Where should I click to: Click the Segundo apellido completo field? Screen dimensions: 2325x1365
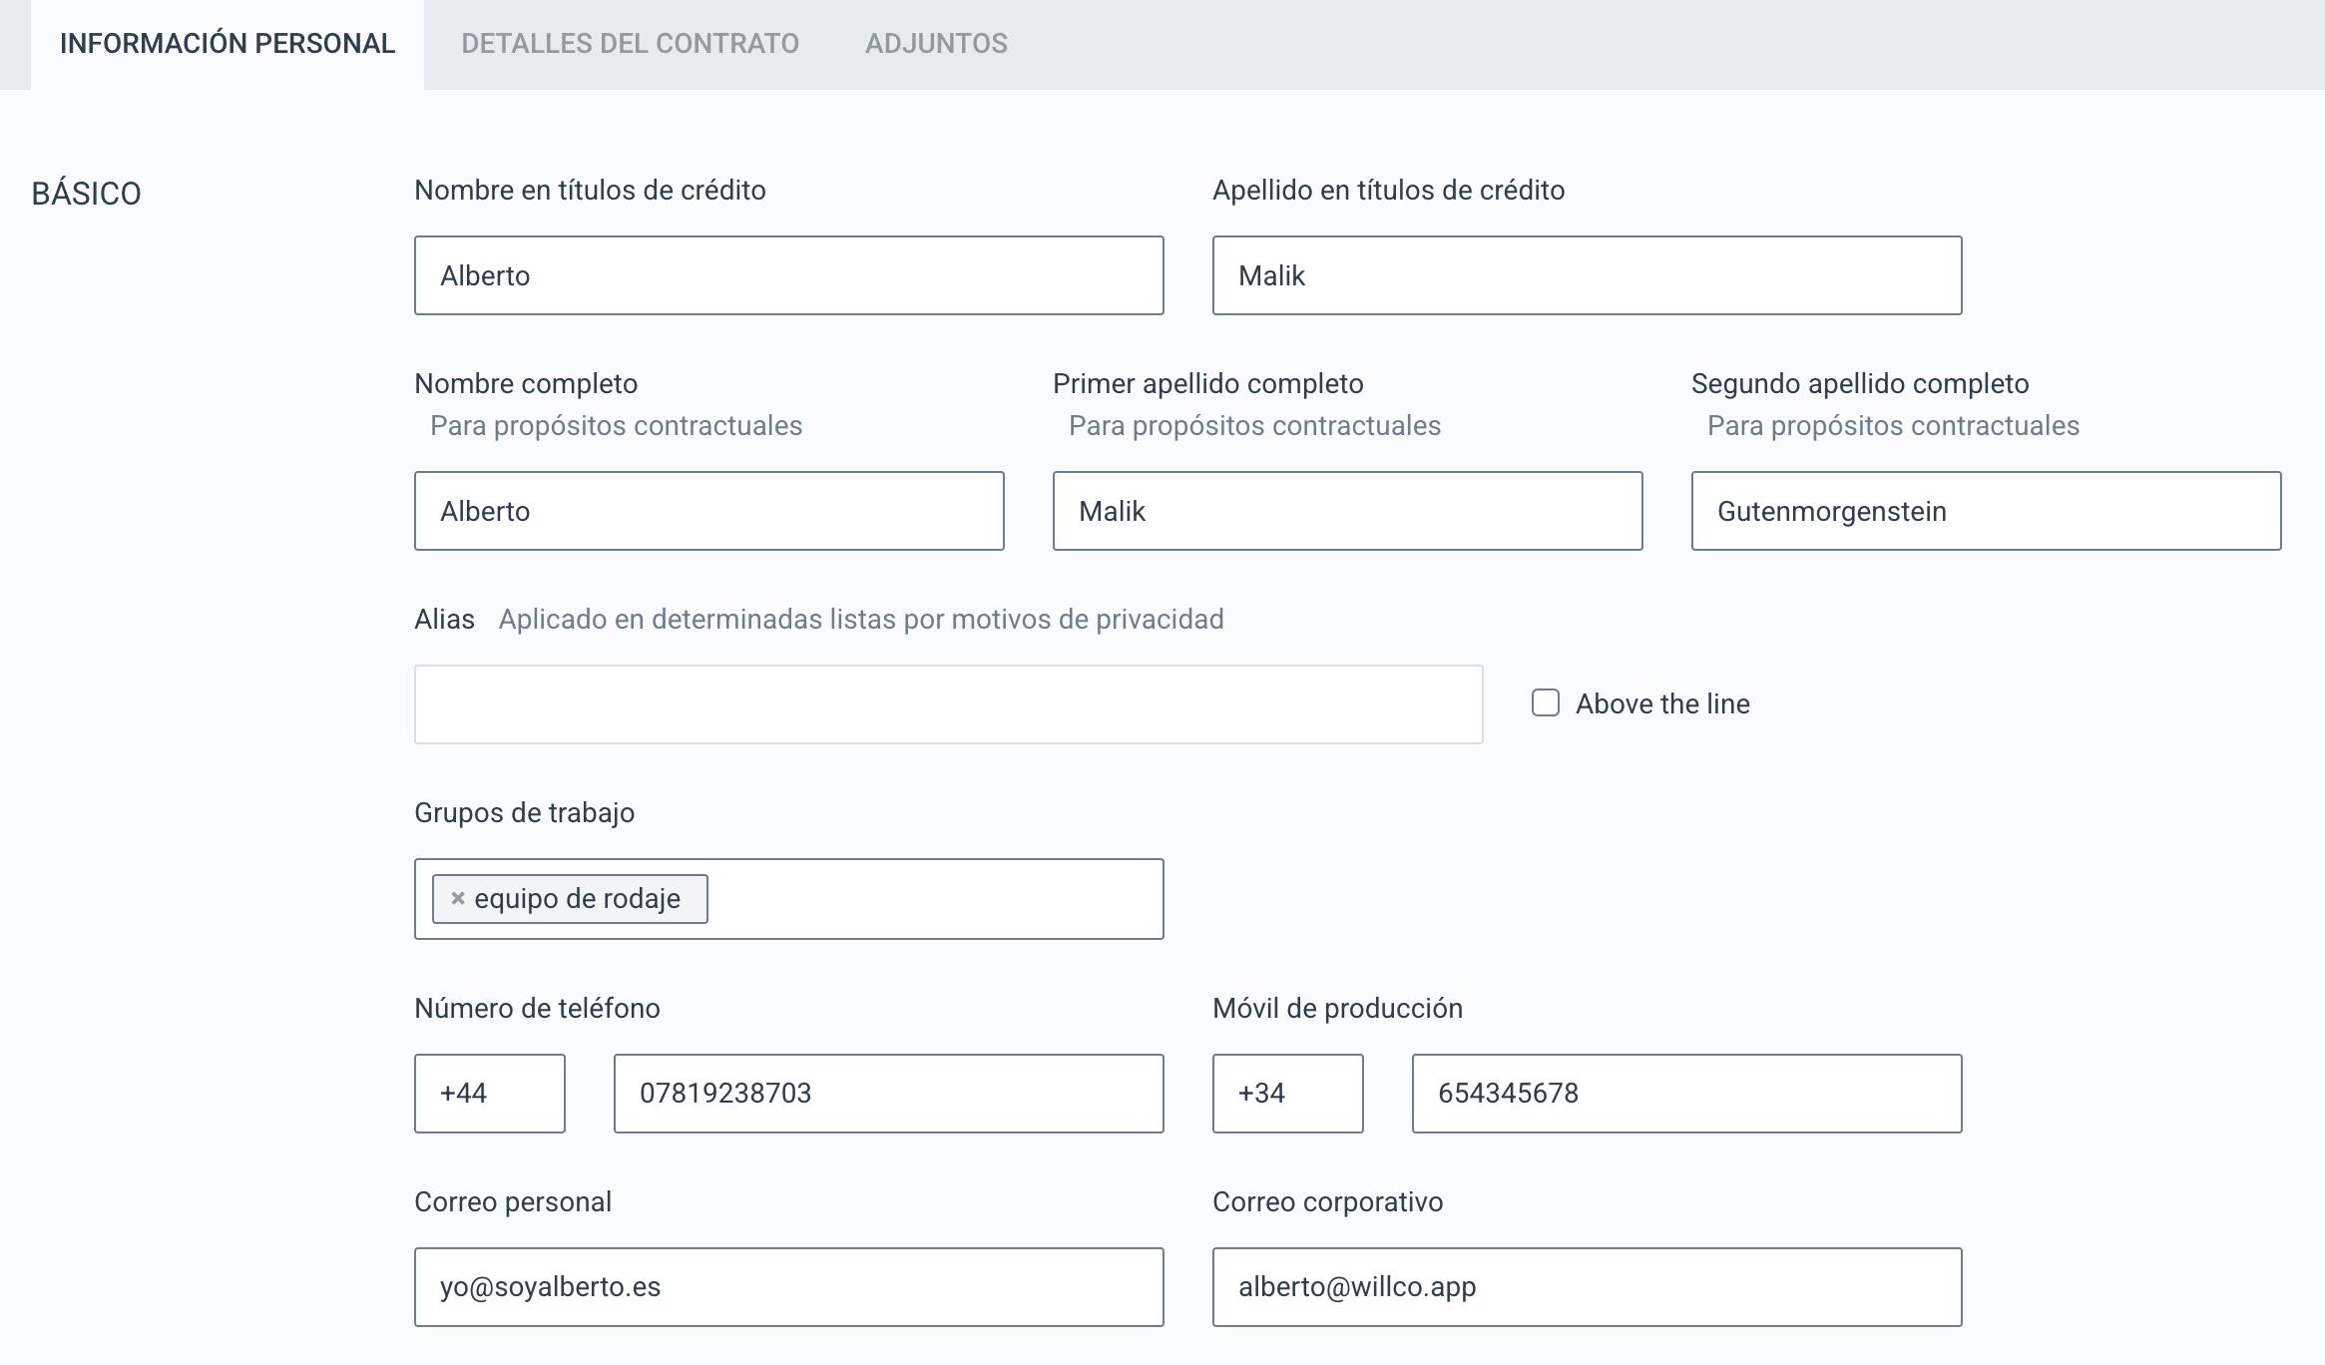click(1986, 511)
